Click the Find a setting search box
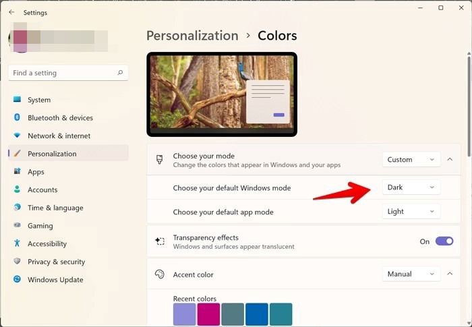Screen dimensions: 472x327 [68, 73]
